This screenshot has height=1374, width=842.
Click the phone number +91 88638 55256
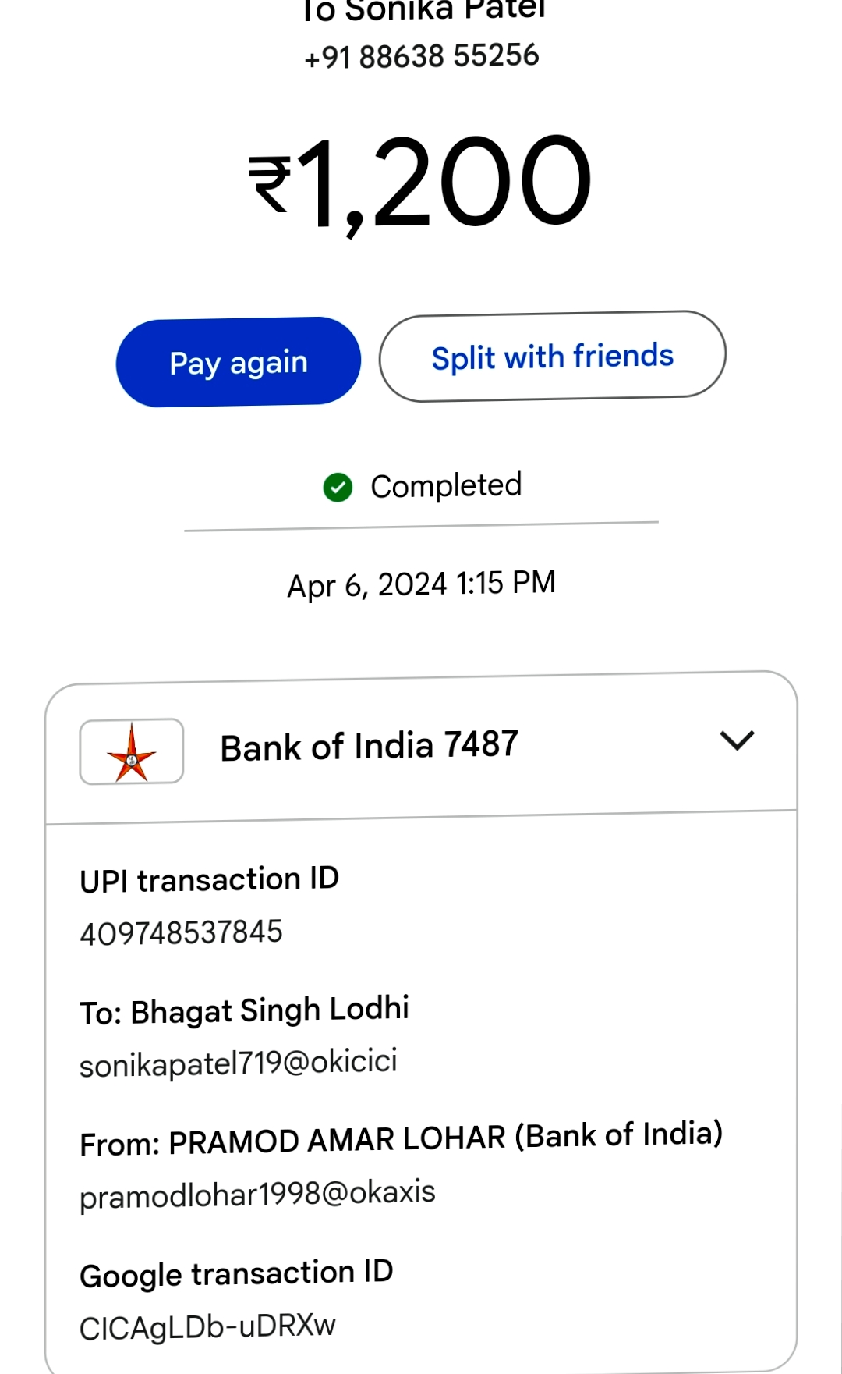422,56
